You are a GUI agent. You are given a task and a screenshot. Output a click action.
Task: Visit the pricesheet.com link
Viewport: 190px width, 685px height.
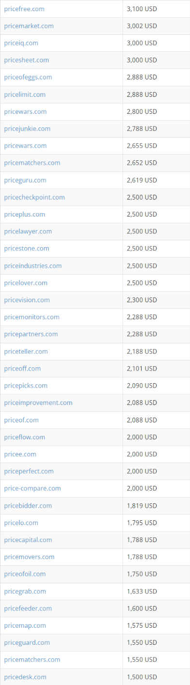(27, 60)
